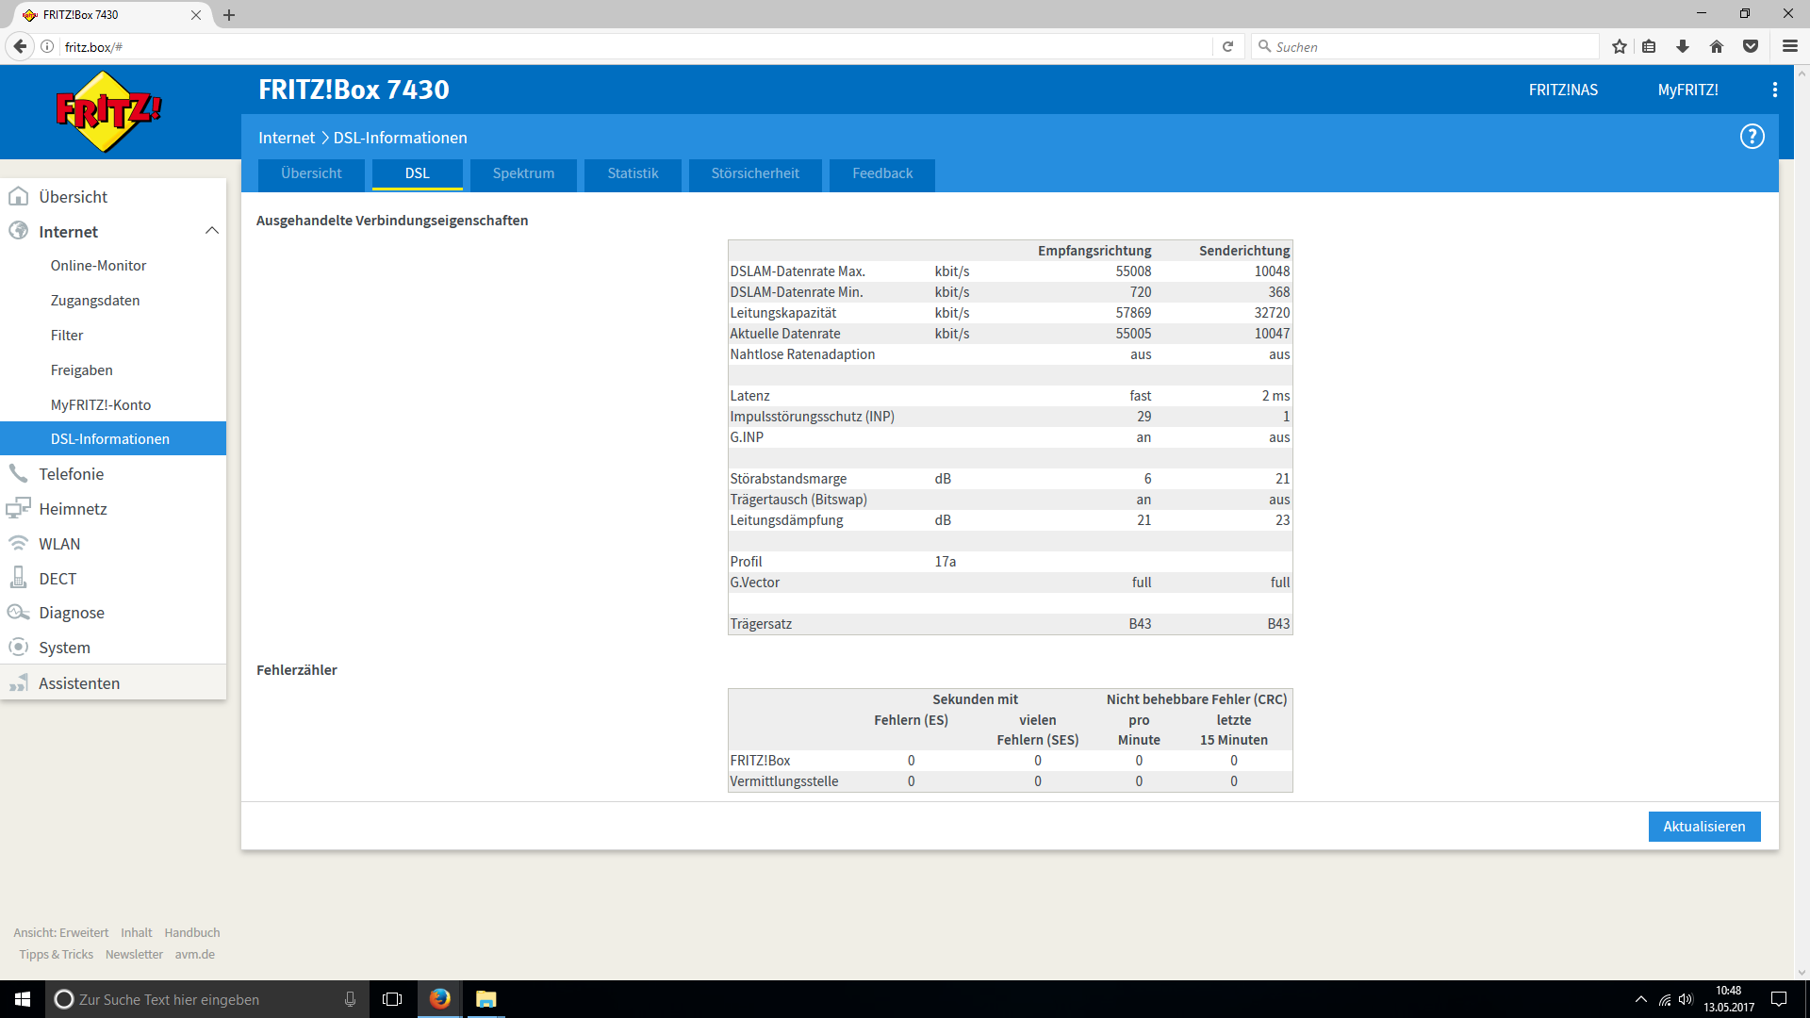Open the bookmarks list icon
The image size is (1810, 1018).
coord(1649,46)
